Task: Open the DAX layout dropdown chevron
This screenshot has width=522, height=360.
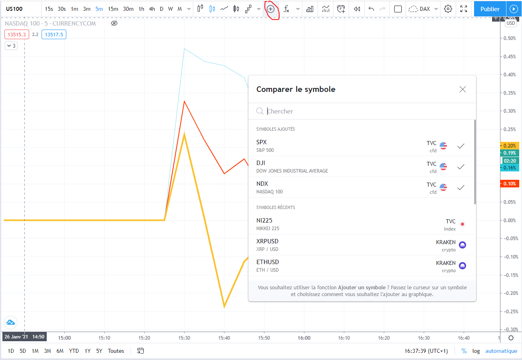Action: pos(436,9)
